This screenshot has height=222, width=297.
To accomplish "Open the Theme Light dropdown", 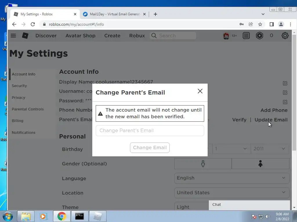I will [x=191, y=207].
